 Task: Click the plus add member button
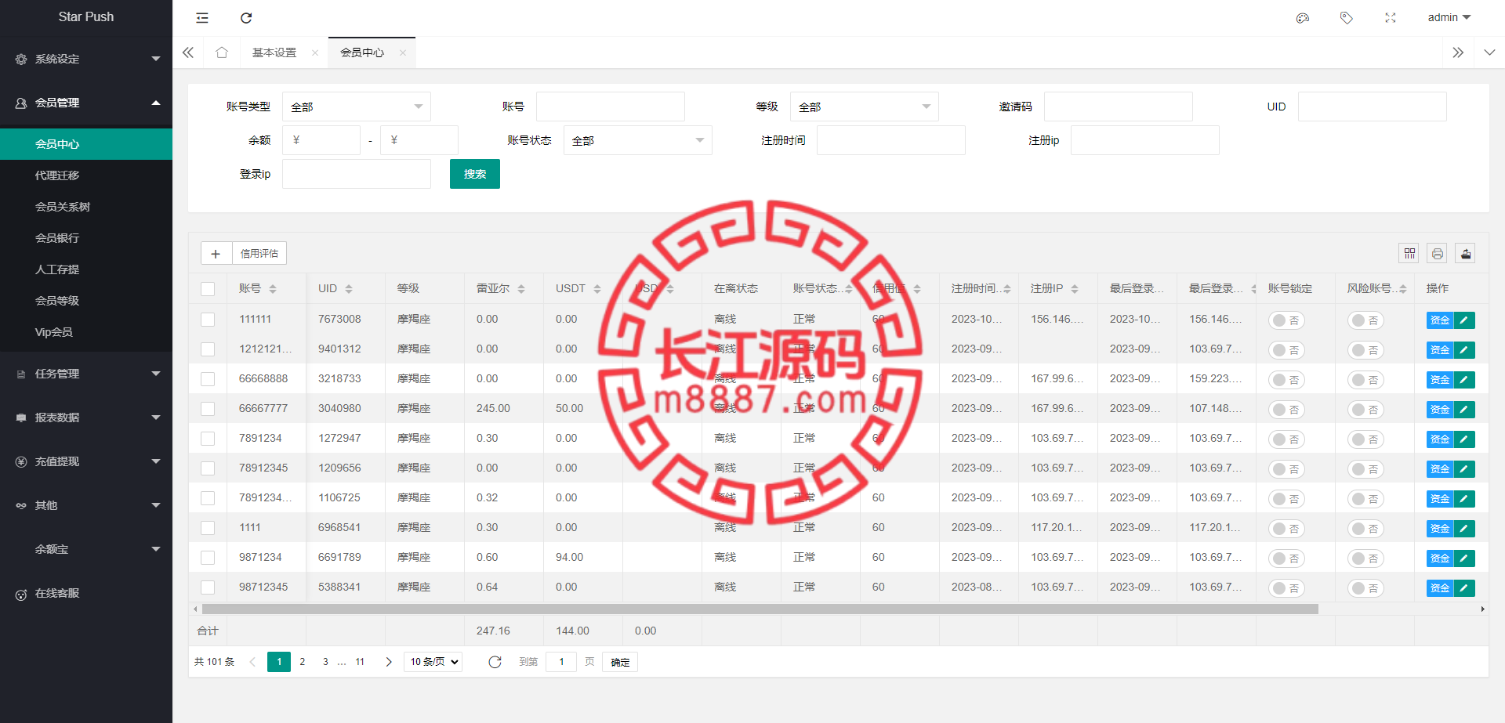pos(216,253)
